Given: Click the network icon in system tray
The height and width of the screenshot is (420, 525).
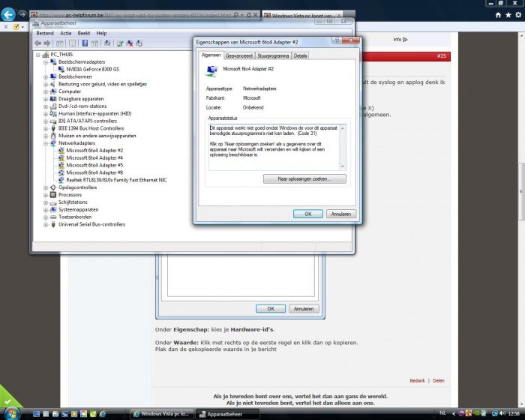Looking at the screenshot, I should [494, 414].
